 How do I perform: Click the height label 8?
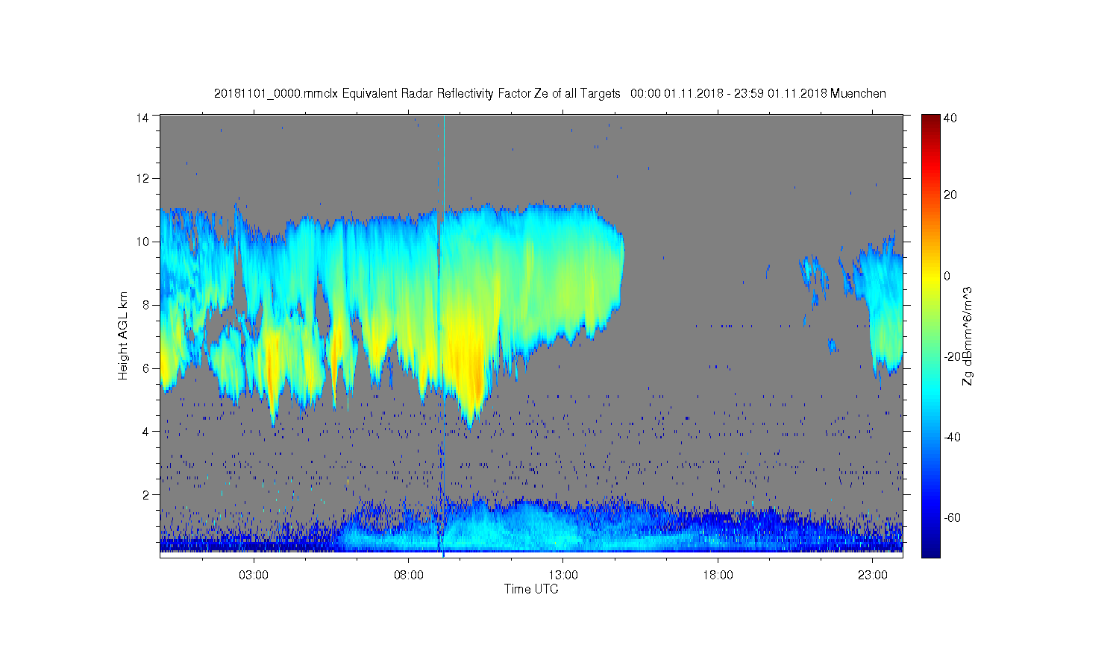point(146,305)
